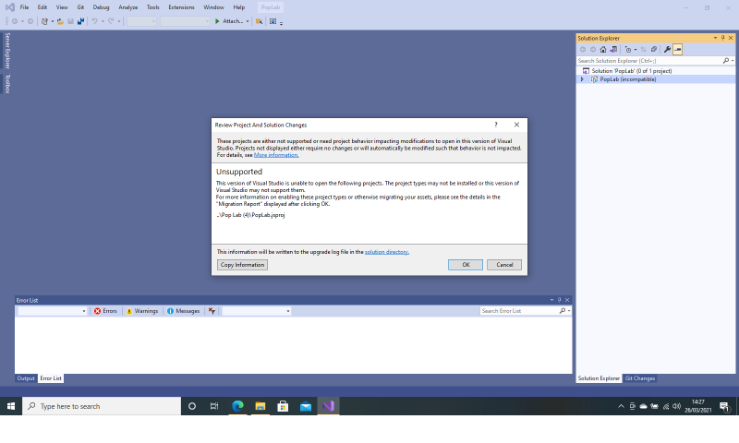Open the More information link
The width and height of the screenshot is (739, 443).
tap(276, 155)
